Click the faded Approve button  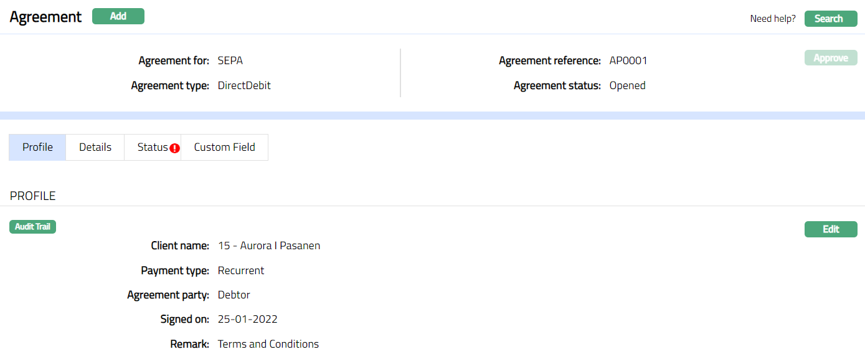coord(831,58)
